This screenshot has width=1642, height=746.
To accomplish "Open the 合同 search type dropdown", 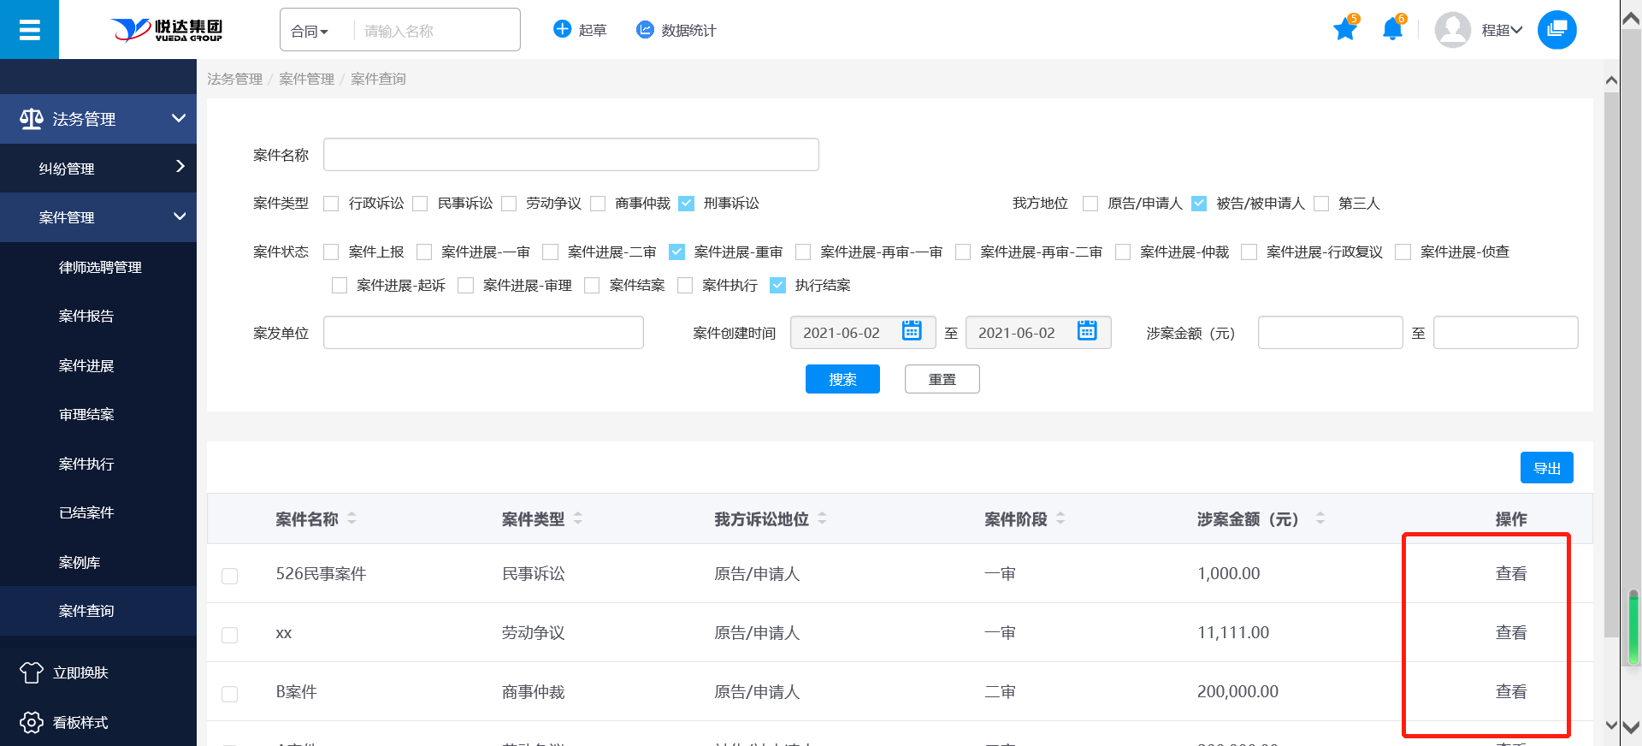I will [310, 32].
